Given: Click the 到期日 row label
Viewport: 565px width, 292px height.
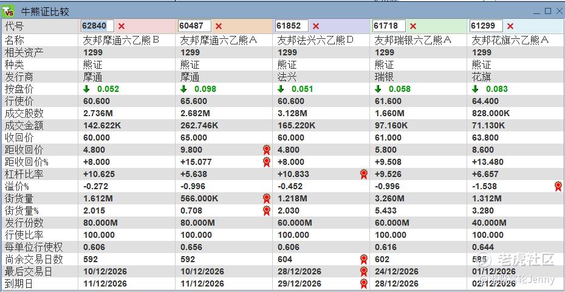Looking at the screenshot, I should click(x=19, y=283).
